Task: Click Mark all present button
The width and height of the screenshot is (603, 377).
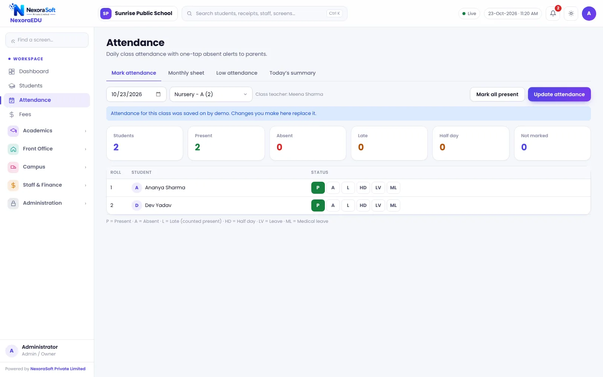Action: point(497,94)
